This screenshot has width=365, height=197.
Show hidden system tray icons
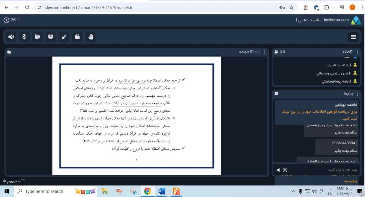pyautogui.click(x=294, y=191)
